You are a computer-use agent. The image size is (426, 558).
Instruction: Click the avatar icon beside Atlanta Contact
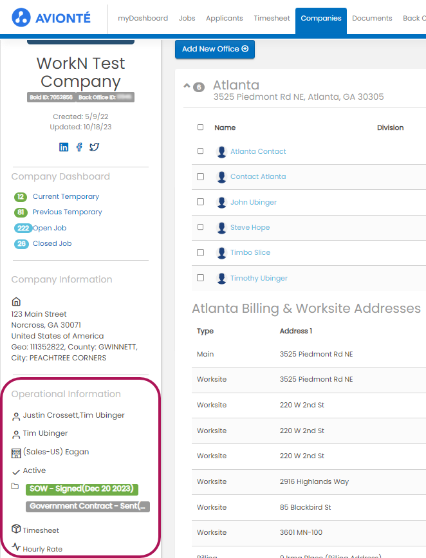[x=221, y=152]
